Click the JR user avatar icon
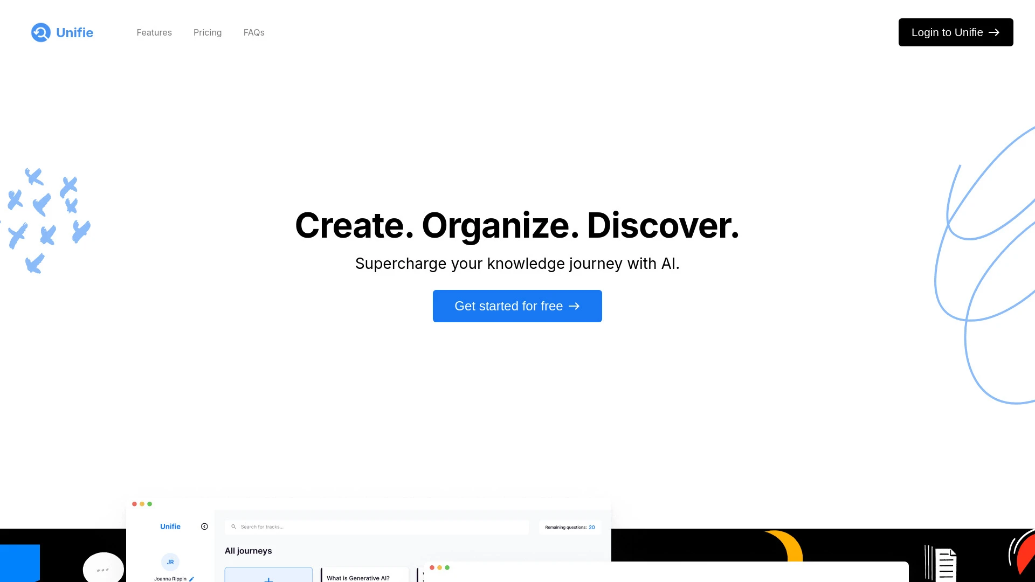The image size is (1035, 582). coord(170,562)
